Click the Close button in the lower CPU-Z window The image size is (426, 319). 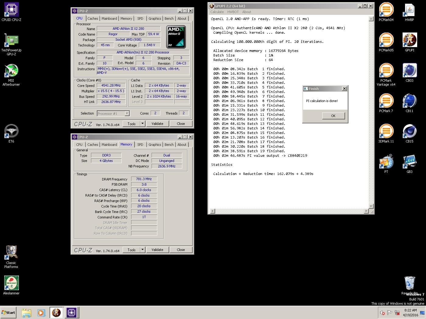tap(181, 250)
